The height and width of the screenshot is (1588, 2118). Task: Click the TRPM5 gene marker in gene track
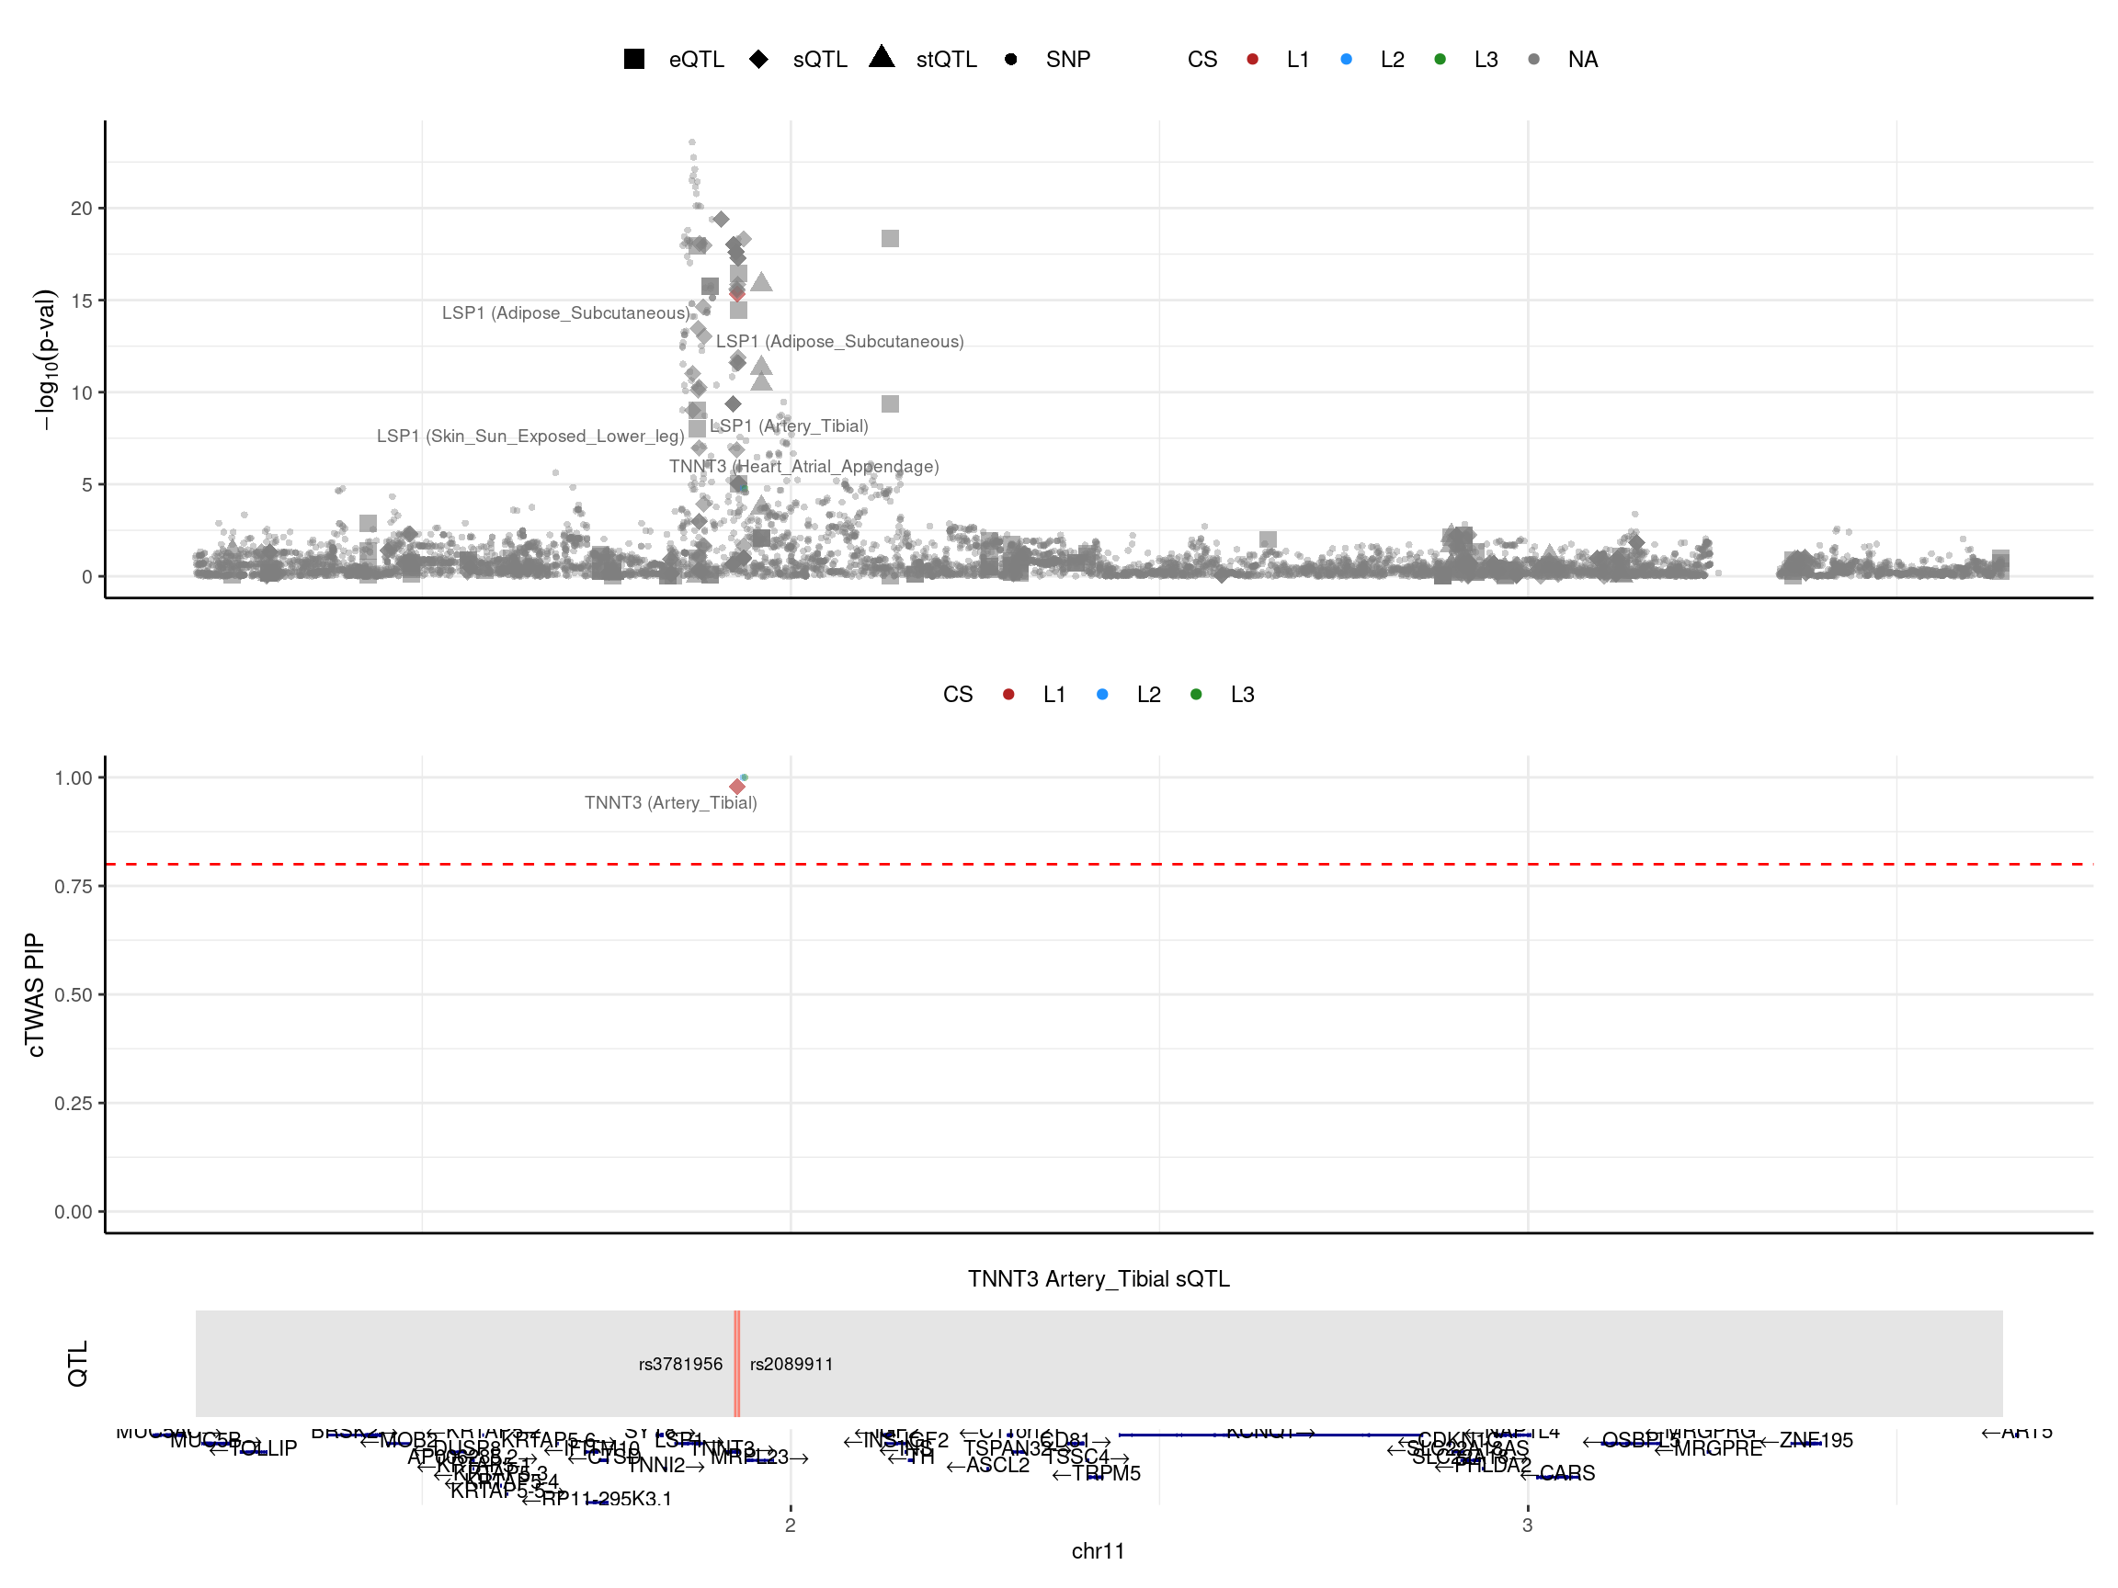(1096, 1476)
